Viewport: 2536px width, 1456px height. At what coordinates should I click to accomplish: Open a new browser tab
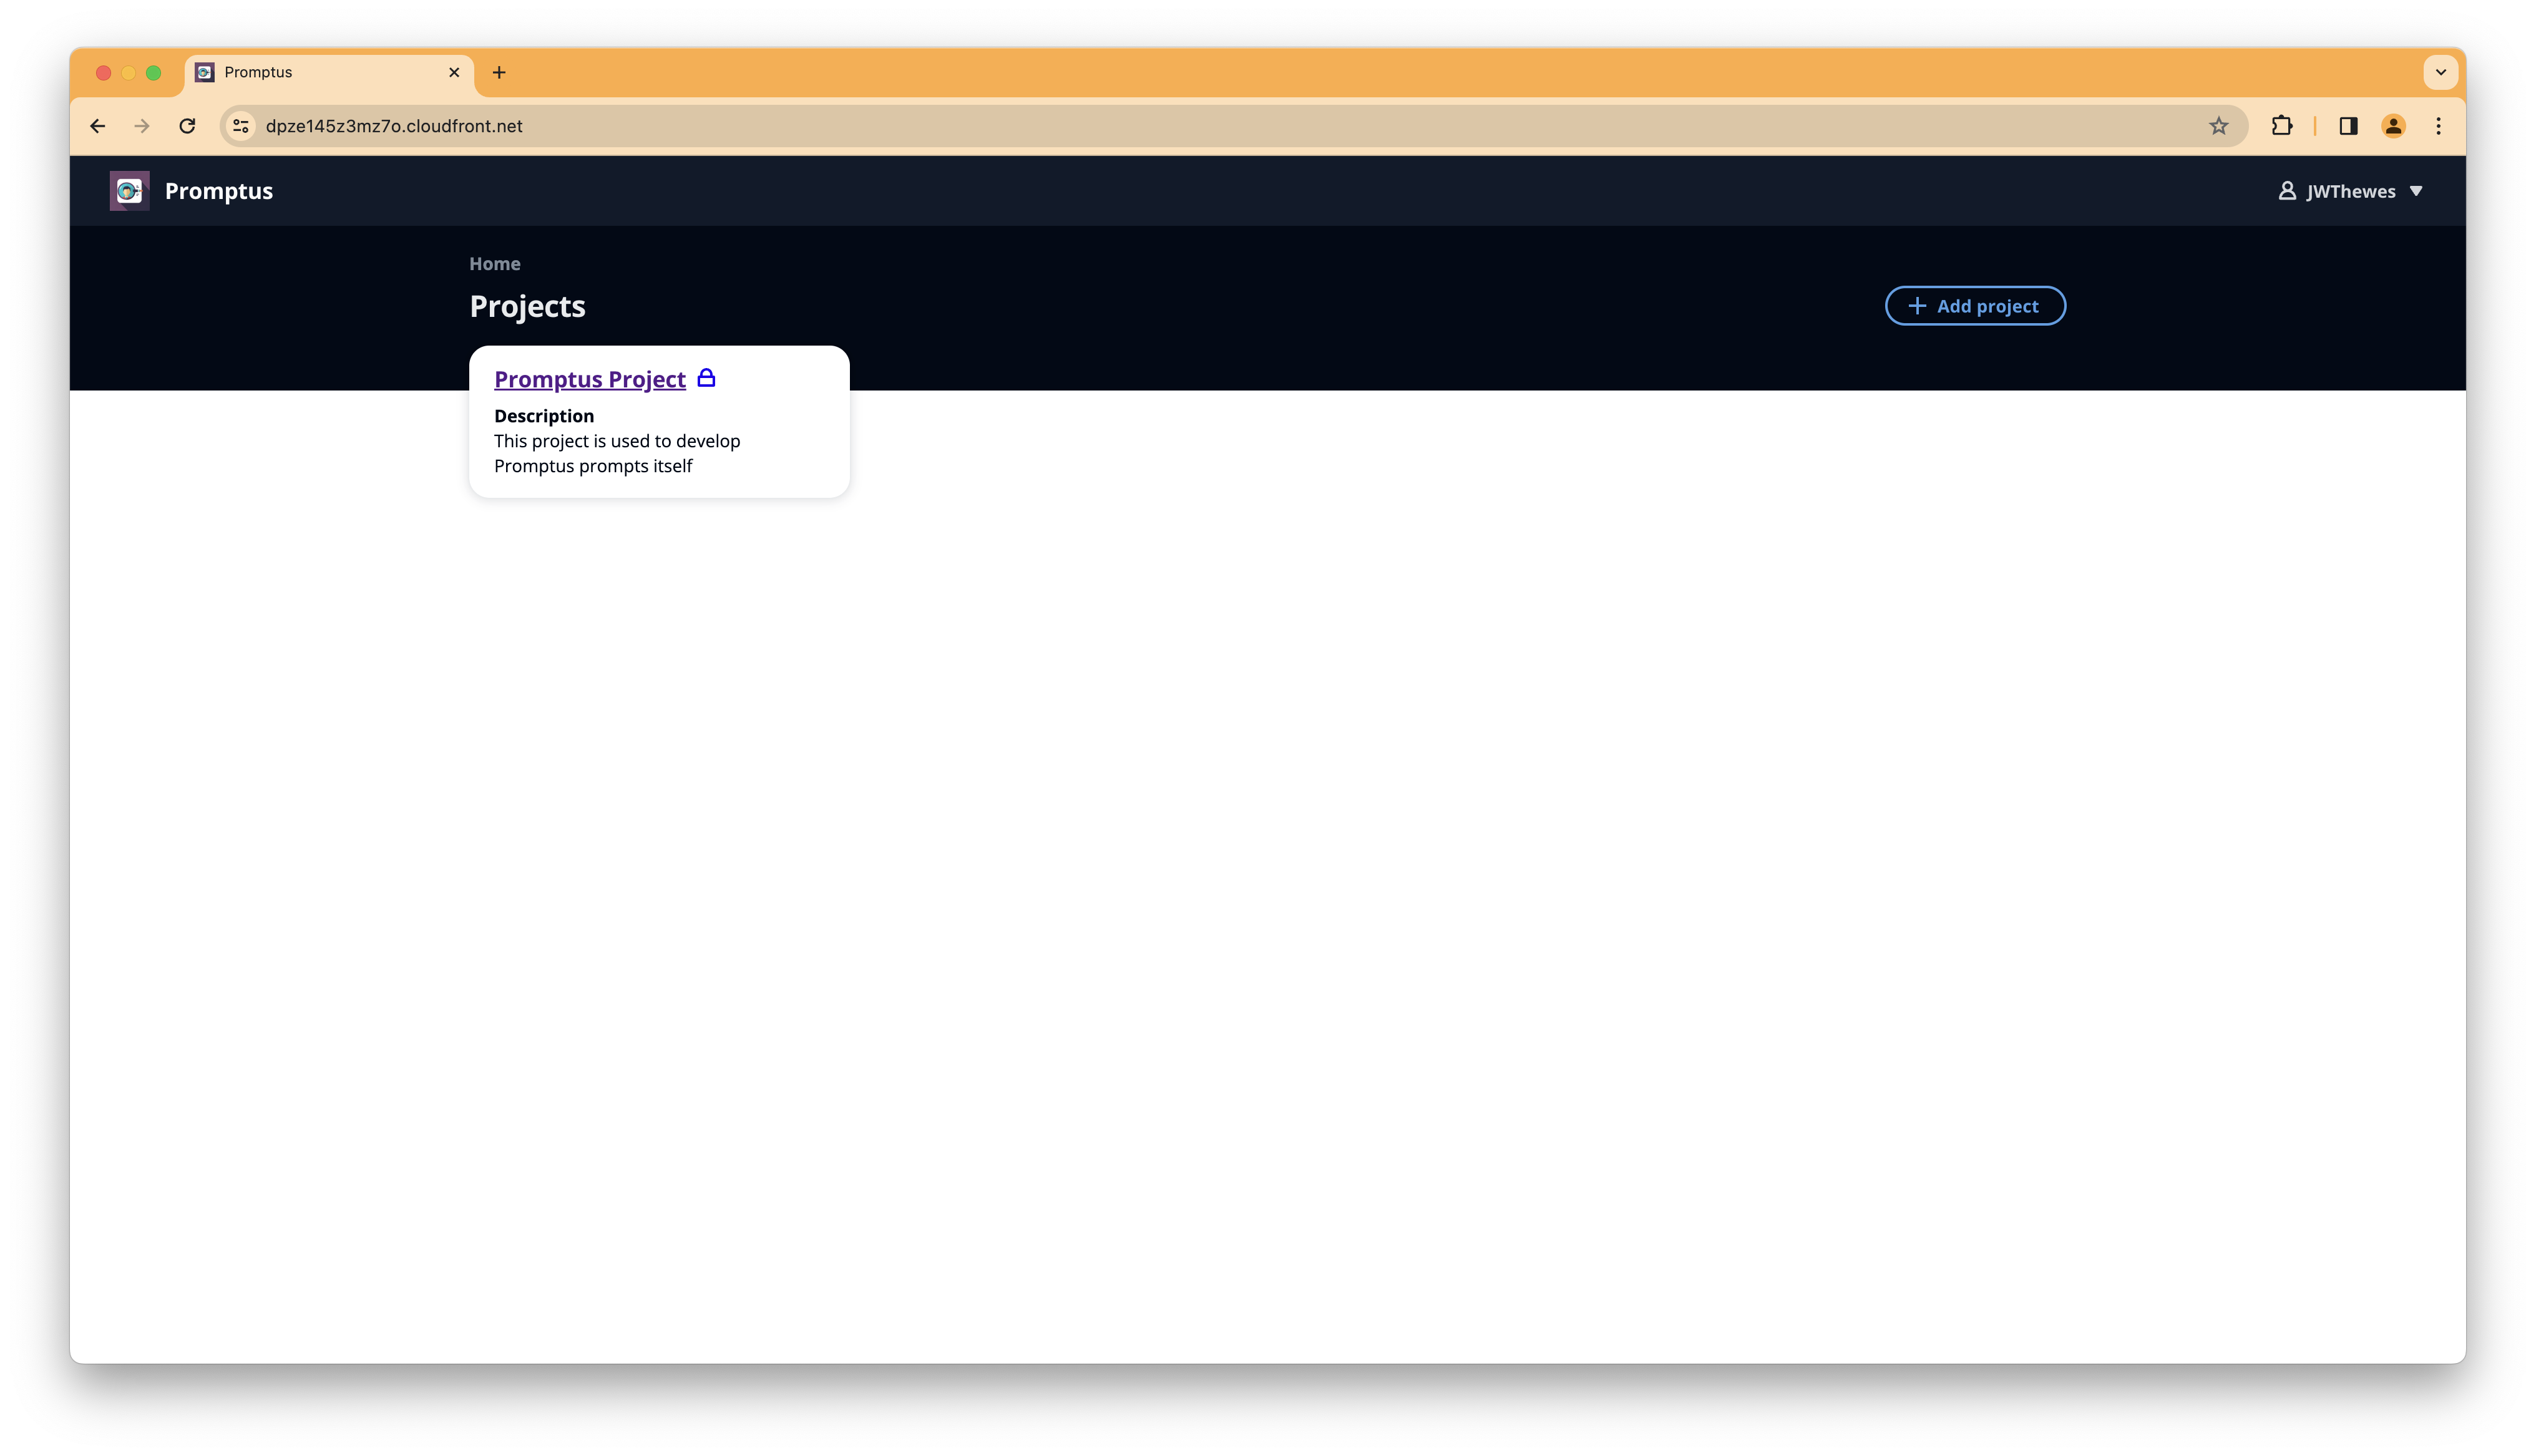click(499, 72)
